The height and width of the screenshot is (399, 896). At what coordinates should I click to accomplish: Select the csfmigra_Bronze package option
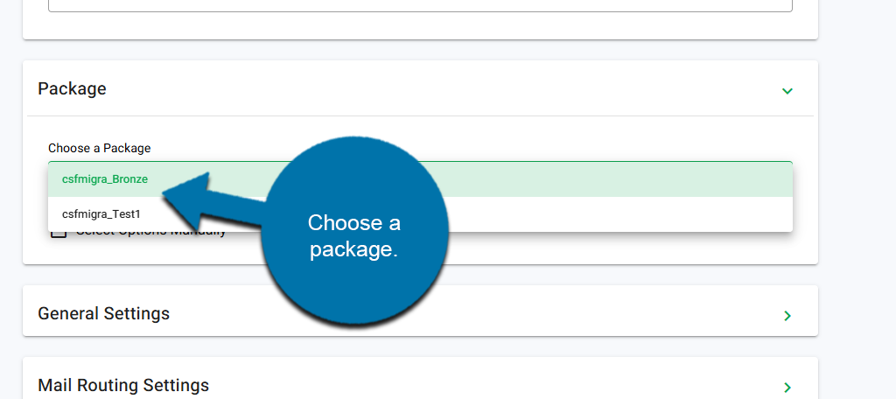click(x=105, y=179)
